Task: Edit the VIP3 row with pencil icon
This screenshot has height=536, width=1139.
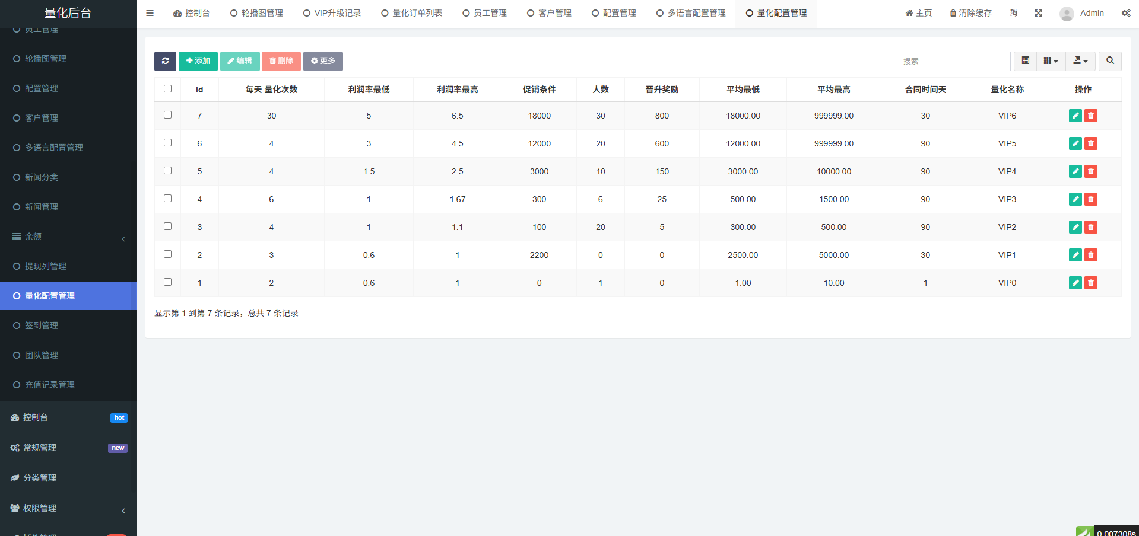Action: pos(1075,199)
